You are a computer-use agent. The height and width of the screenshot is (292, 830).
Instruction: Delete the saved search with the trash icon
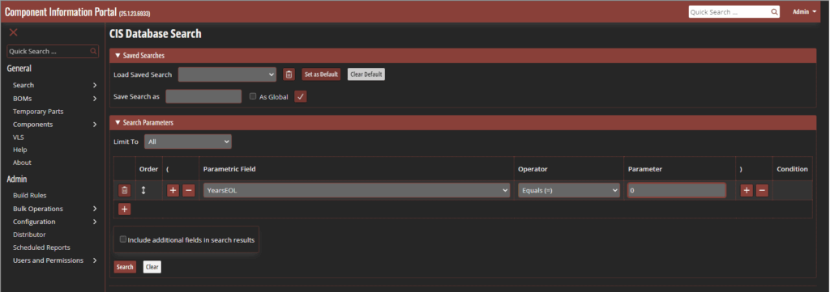(289, 74)
